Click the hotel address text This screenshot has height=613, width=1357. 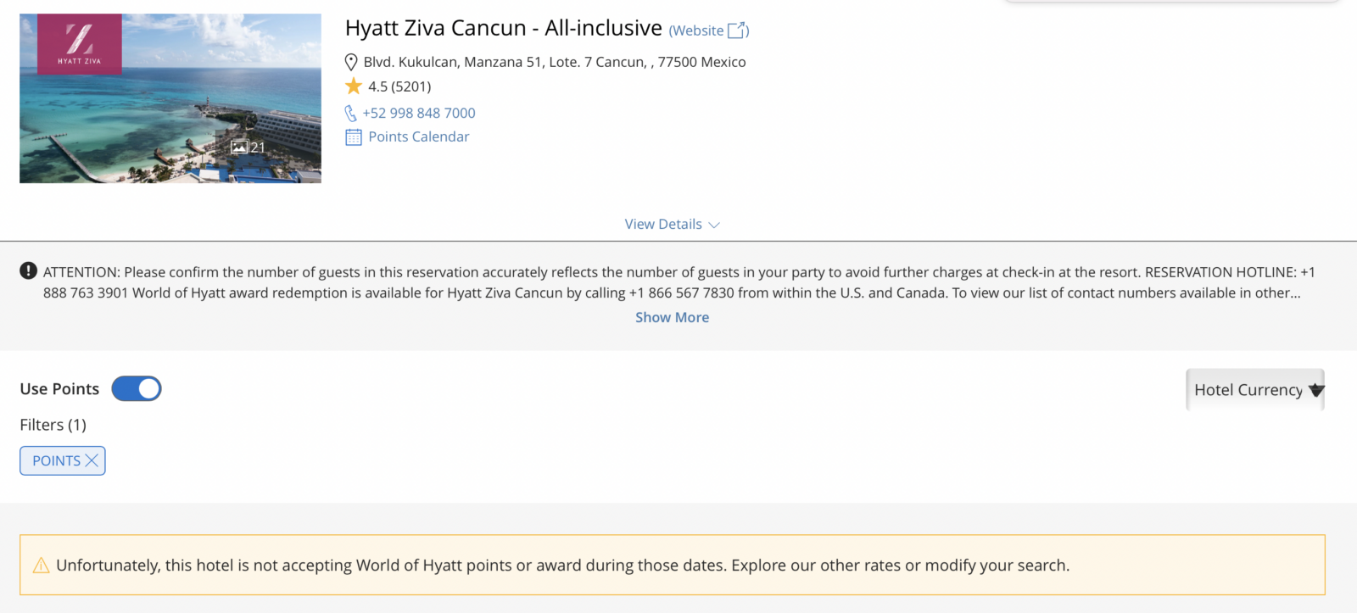555,62
